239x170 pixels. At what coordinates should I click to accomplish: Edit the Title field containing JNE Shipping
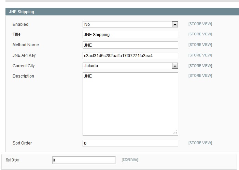[130, 34]
